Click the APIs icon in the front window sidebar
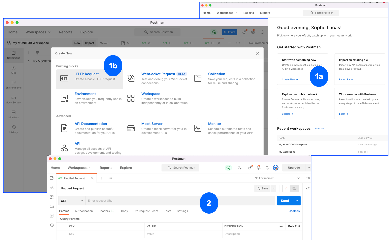Screen dimensions: 391x243 [x=52, y=187]
